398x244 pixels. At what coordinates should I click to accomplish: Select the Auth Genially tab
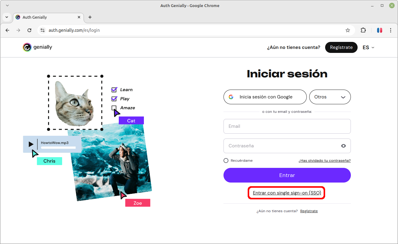pos(48,17)
